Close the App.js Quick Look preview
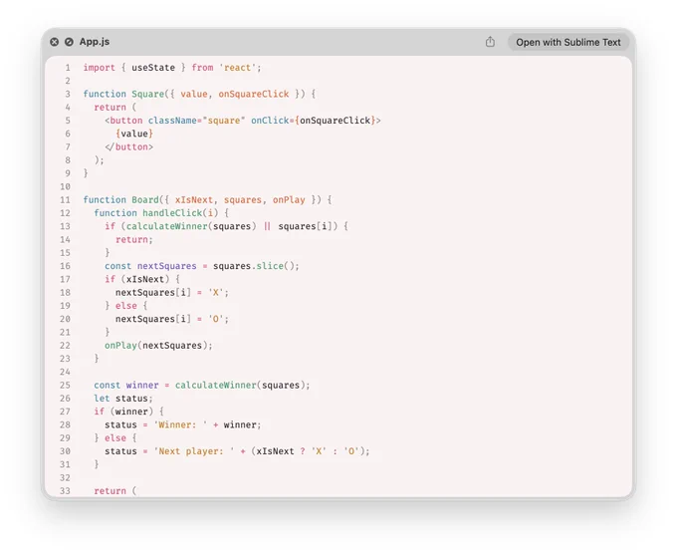 coord(54,42)
